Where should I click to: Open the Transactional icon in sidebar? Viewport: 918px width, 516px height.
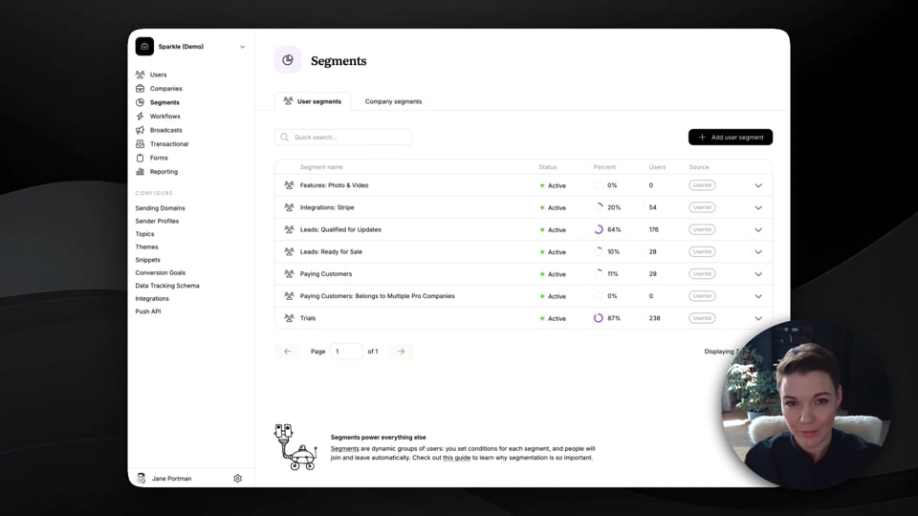coord(140,144)
